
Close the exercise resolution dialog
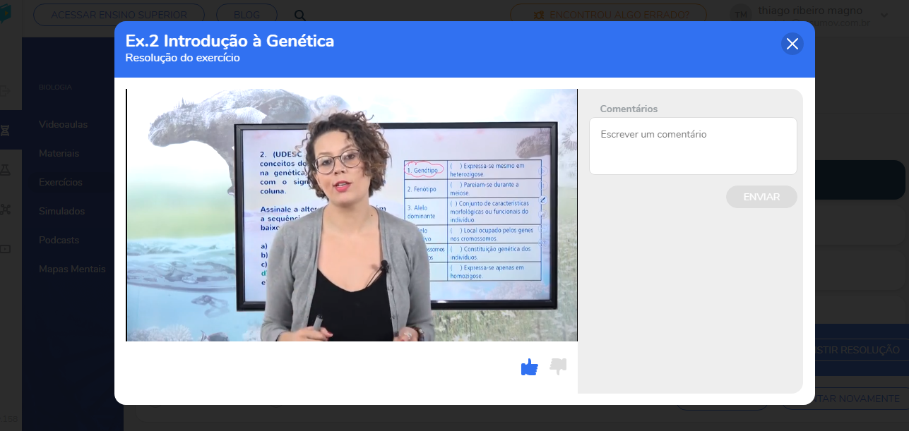click(x=792, y=44)
